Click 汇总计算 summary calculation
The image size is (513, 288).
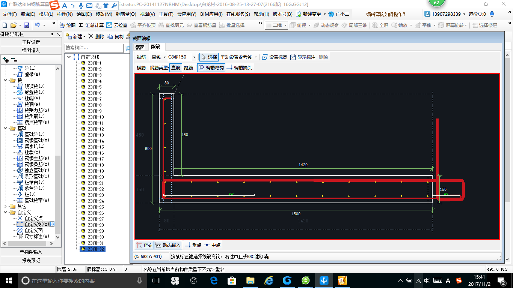pyautogui.click(x=91, y=25)
